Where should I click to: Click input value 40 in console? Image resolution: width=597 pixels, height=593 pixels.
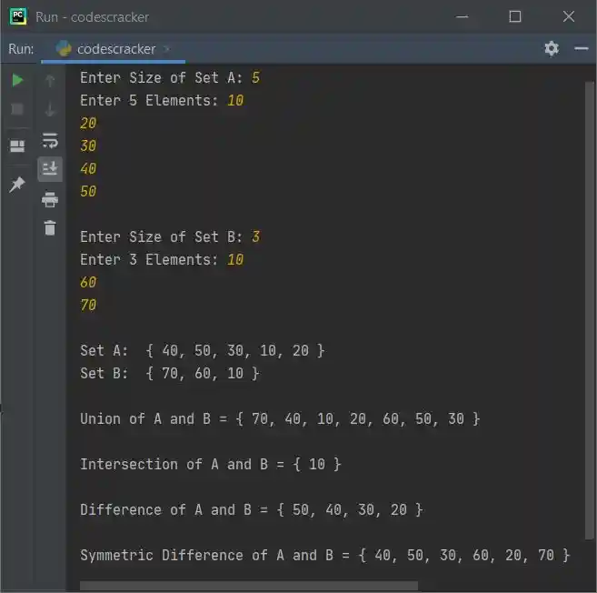[x=88, y=169]
